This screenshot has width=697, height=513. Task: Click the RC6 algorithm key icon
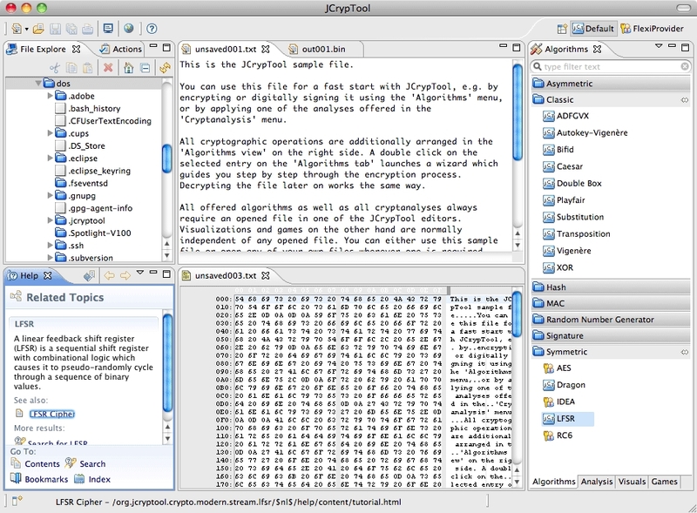pos(549,435)
